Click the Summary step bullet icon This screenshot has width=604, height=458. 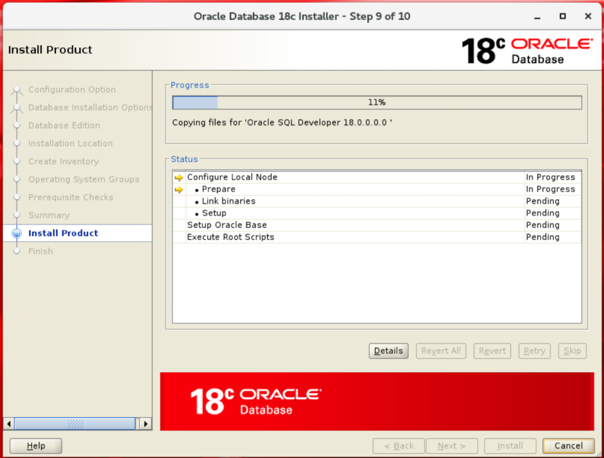17,215
